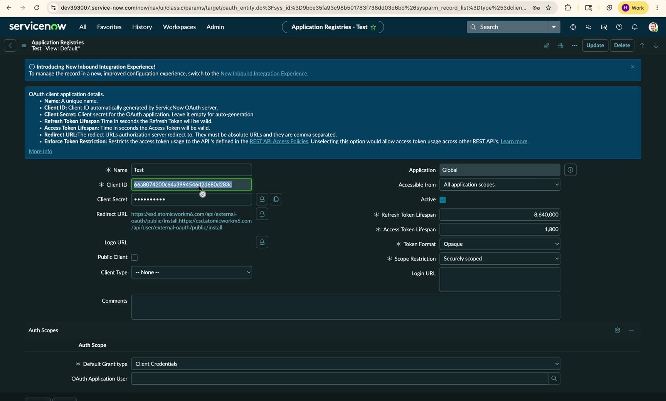Screen dimensions: 666x401
Task: Collapse the Auth Scopes section
Action: (x=631, y=330)
